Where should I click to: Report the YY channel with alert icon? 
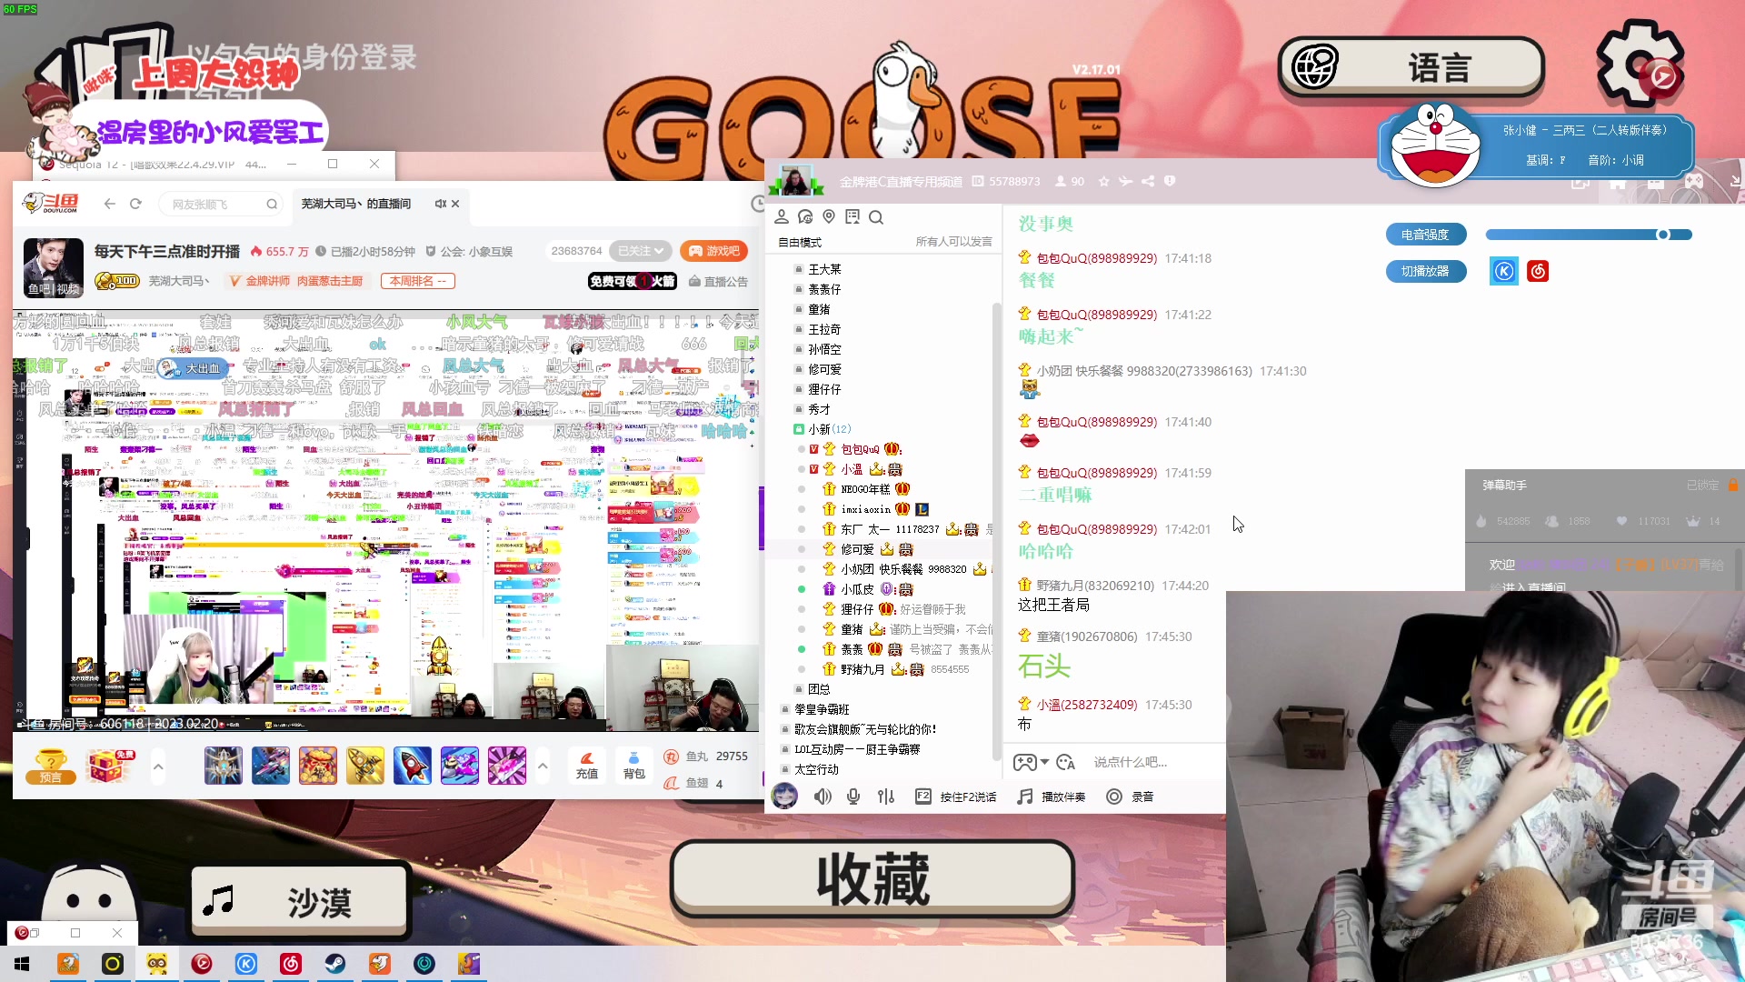point(1170,182)
